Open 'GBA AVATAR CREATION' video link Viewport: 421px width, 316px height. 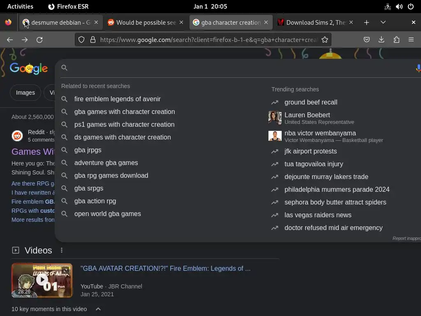165,268
